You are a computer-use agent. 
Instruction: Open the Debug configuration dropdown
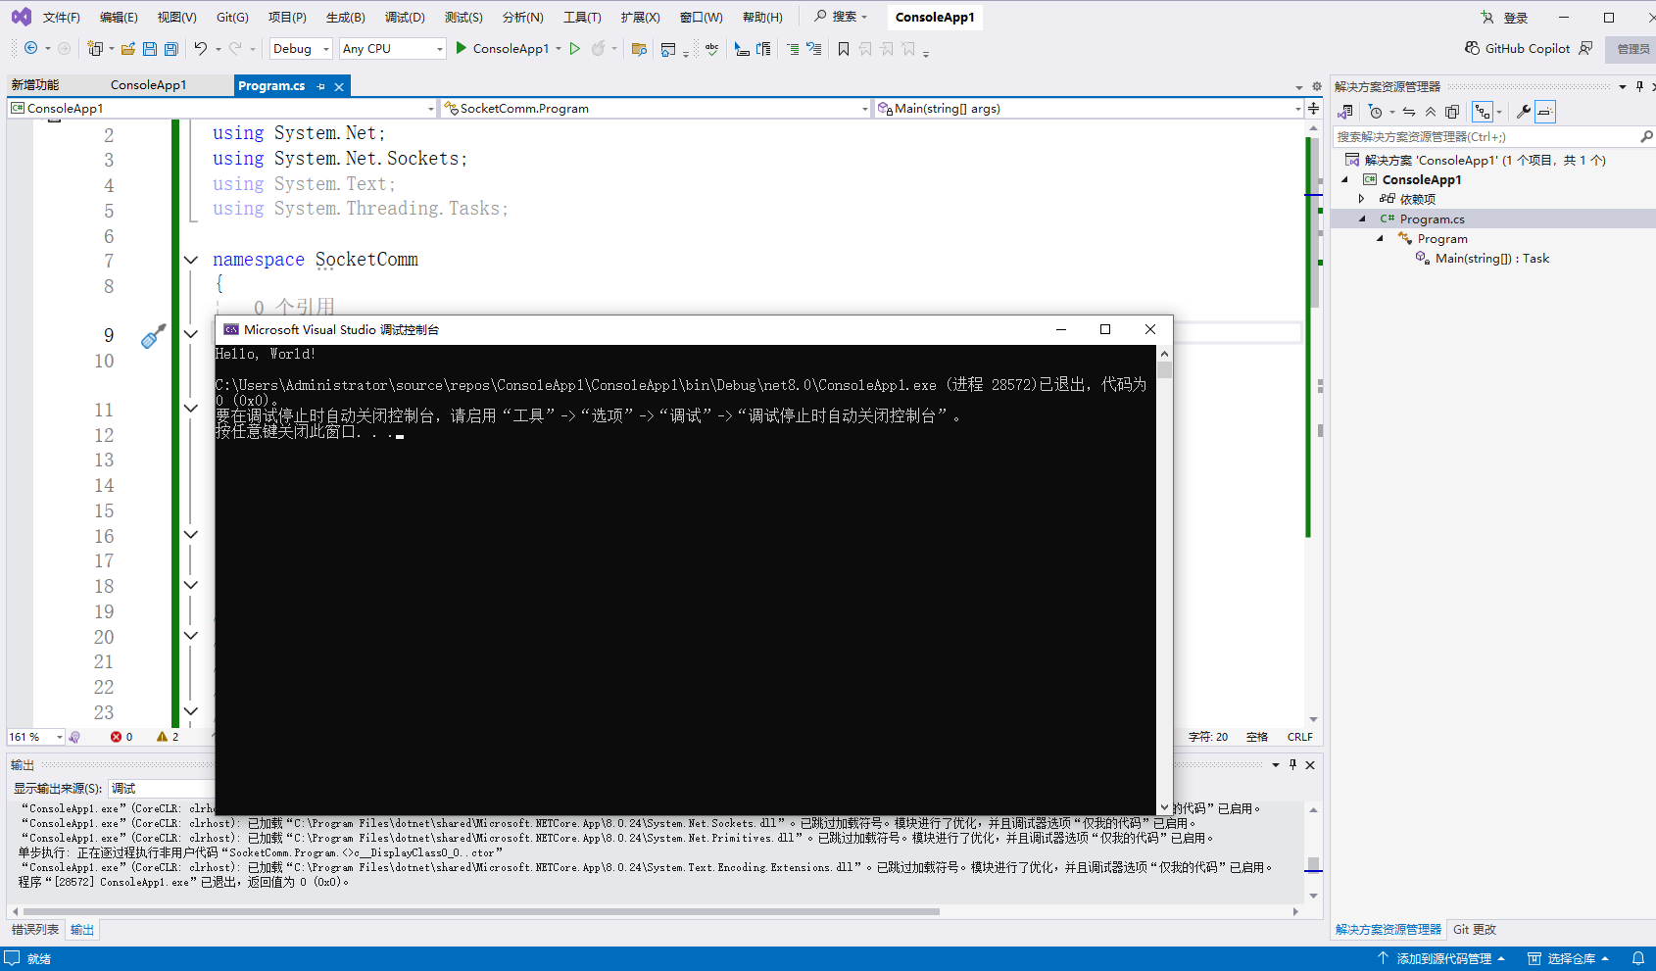[301, 48]
